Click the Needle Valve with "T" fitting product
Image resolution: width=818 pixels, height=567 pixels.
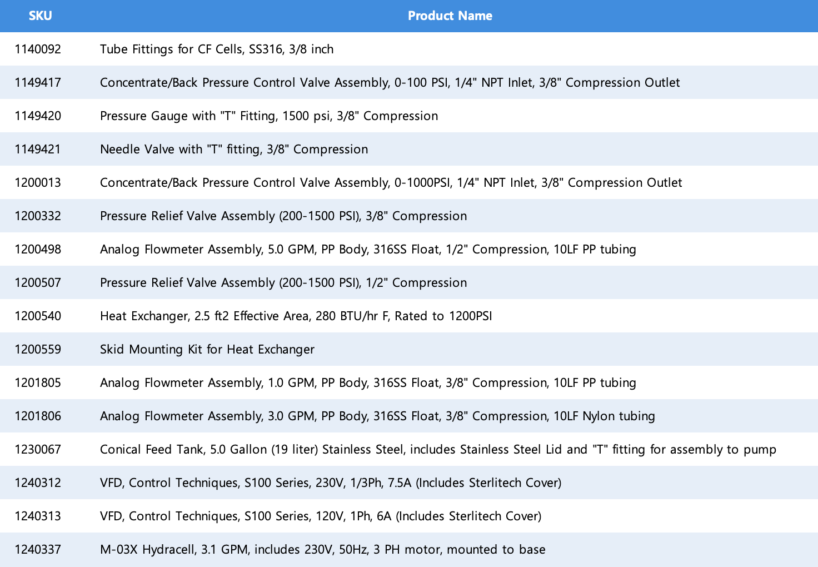(234, 149)
